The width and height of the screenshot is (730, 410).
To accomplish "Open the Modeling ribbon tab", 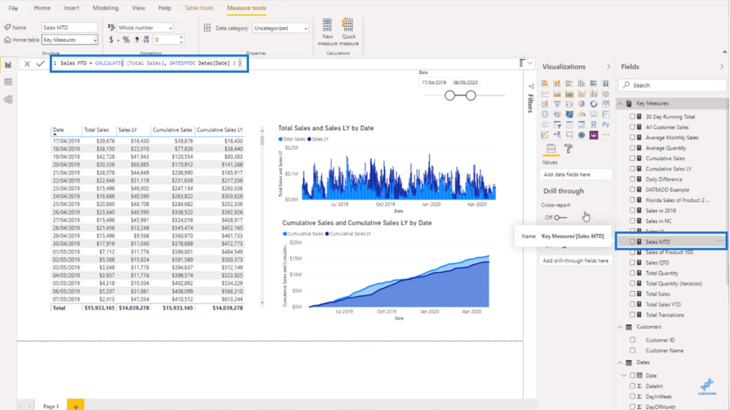I will [x=106, y=8].
